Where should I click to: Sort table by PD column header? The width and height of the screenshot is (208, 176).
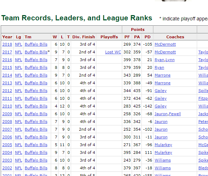click(147, 37)
